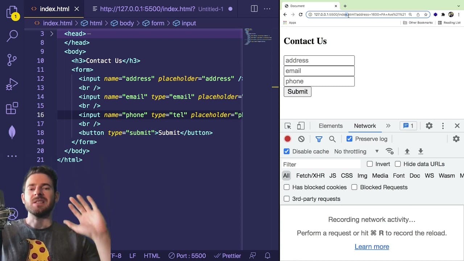Show additional views via sidebar ellipsis
The height and width of the screenshot is (261, 464).
coord(12,156)
